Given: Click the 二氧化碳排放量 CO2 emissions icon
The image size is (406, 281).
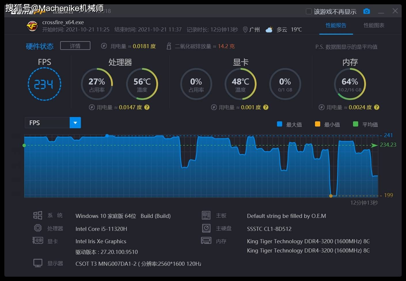Looking at the screenshot, I should click(169, 46).
